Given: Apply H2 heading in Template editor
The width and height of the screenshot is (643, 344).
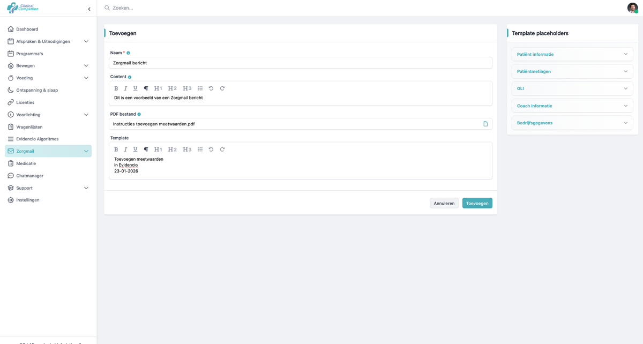Looking at the screenshot, I should [173, 149].
